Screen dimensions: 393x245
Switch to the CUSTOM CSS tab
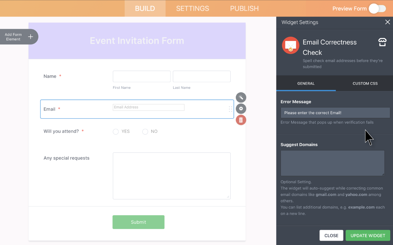pos(365,83)
